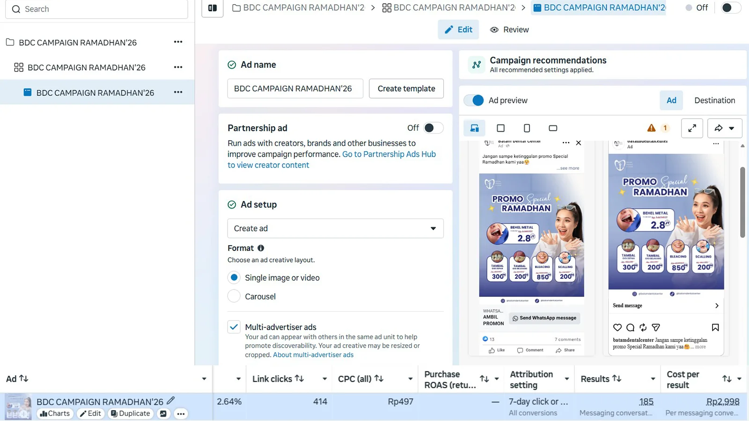749x421 pixels.
Task: Open Purchase ROAS column dropdown arrow
Action: pyautogui.click(x=497, y=379)
